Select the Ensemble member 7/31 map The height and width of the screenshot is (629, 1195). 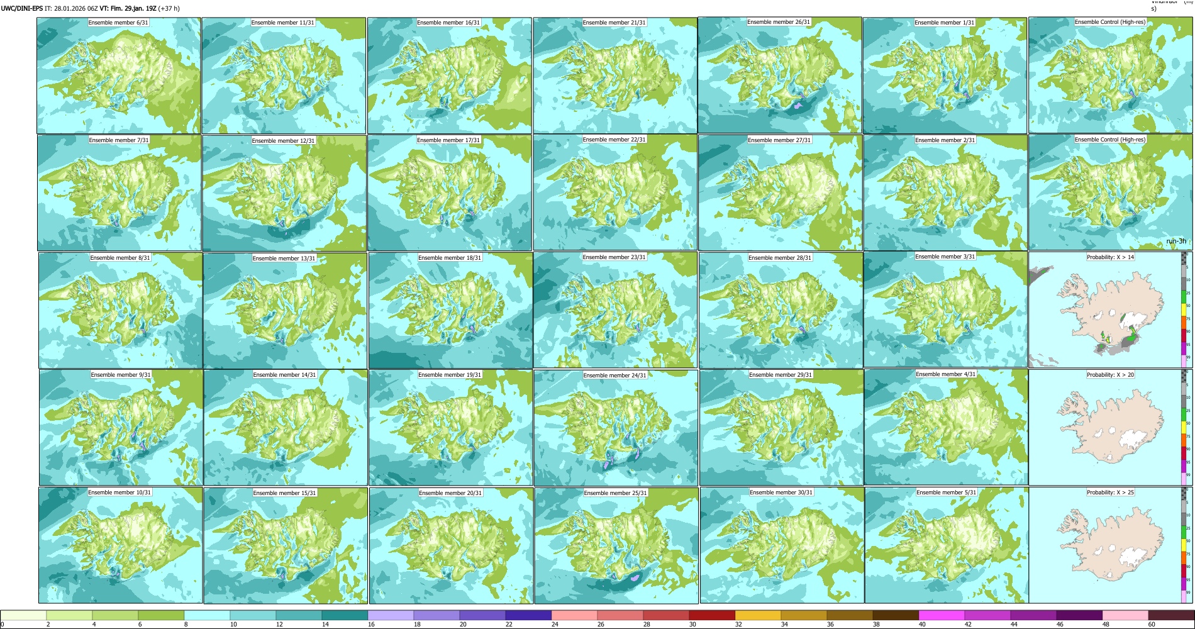click(x=119, y=193)
